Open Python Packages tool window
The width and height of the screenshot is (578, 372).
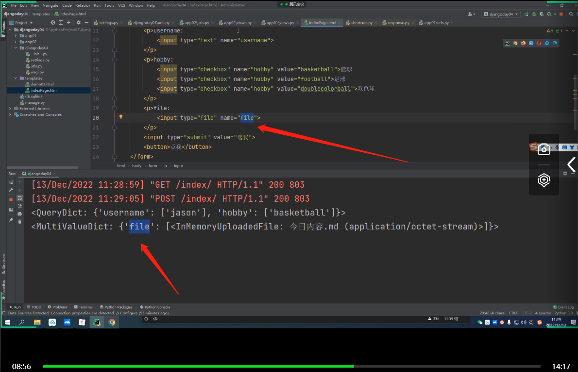116,307
